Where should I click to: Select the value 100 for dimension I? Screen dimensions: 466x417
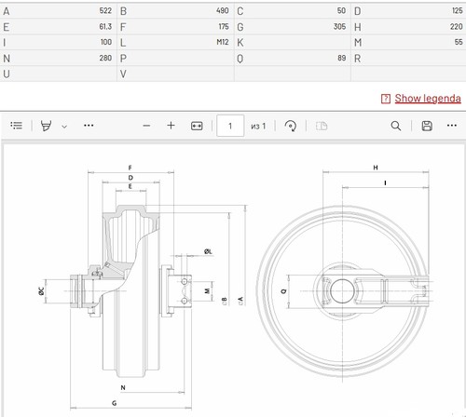click(106, 42)
